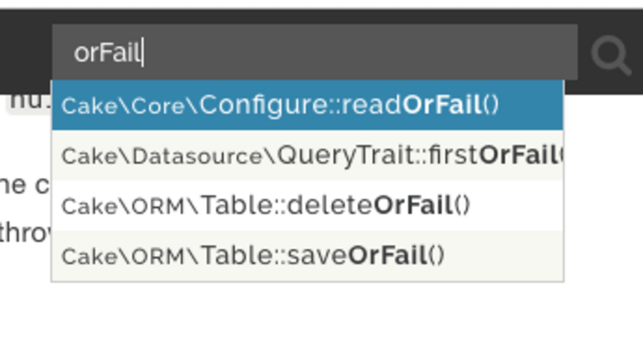Choose QueryTrait::firstOrFail() suggestion
The height and width of the screenshot is (359, 643).
point(307,156)
